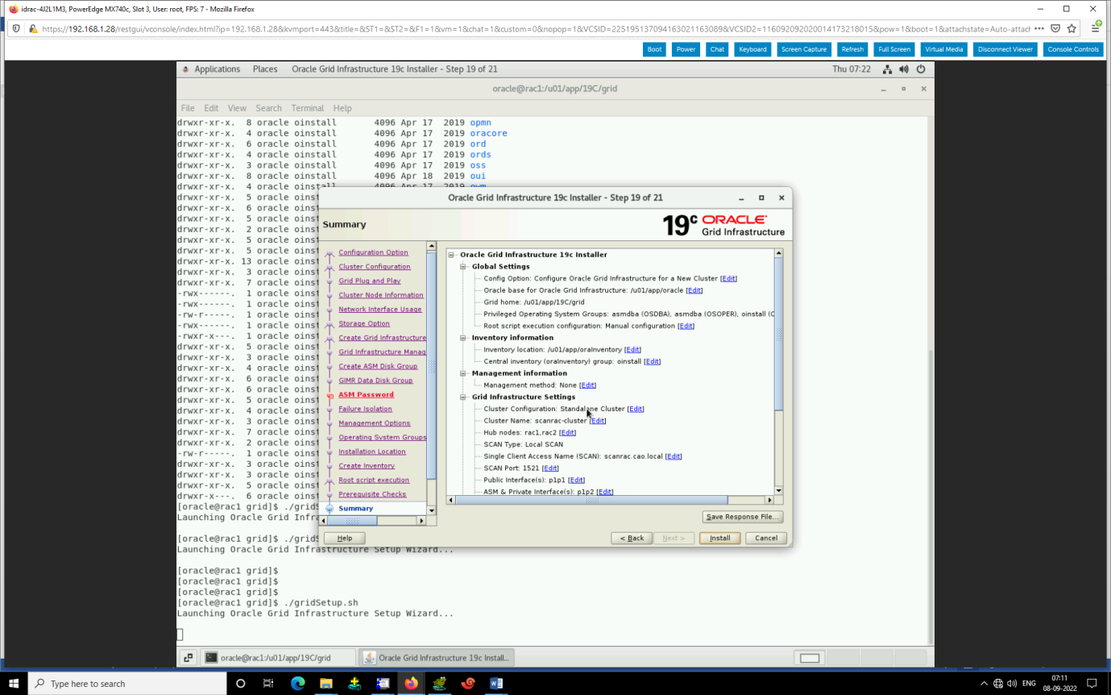Open installer Help button
Viewport: 1111px width, 695px height.
pyautogui.click(x=344, y=538)
